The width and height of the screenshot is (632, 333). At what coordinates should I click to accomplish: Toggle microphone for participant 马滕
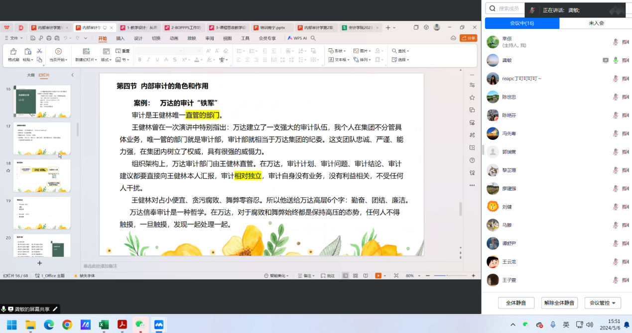616,225
